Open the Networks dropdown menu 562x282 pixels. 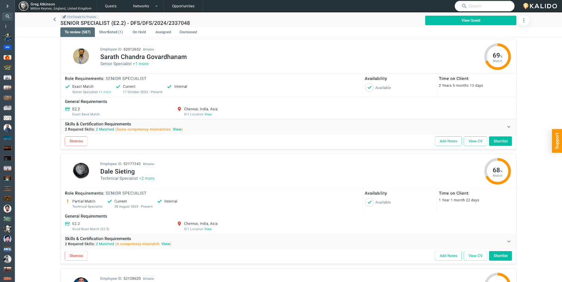tap(145, 6)
